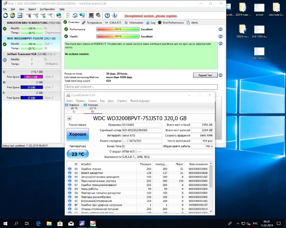The image size is (286, 228).
Task: Click the globe with disk toolbar icon
Action: tap(59, 15)
